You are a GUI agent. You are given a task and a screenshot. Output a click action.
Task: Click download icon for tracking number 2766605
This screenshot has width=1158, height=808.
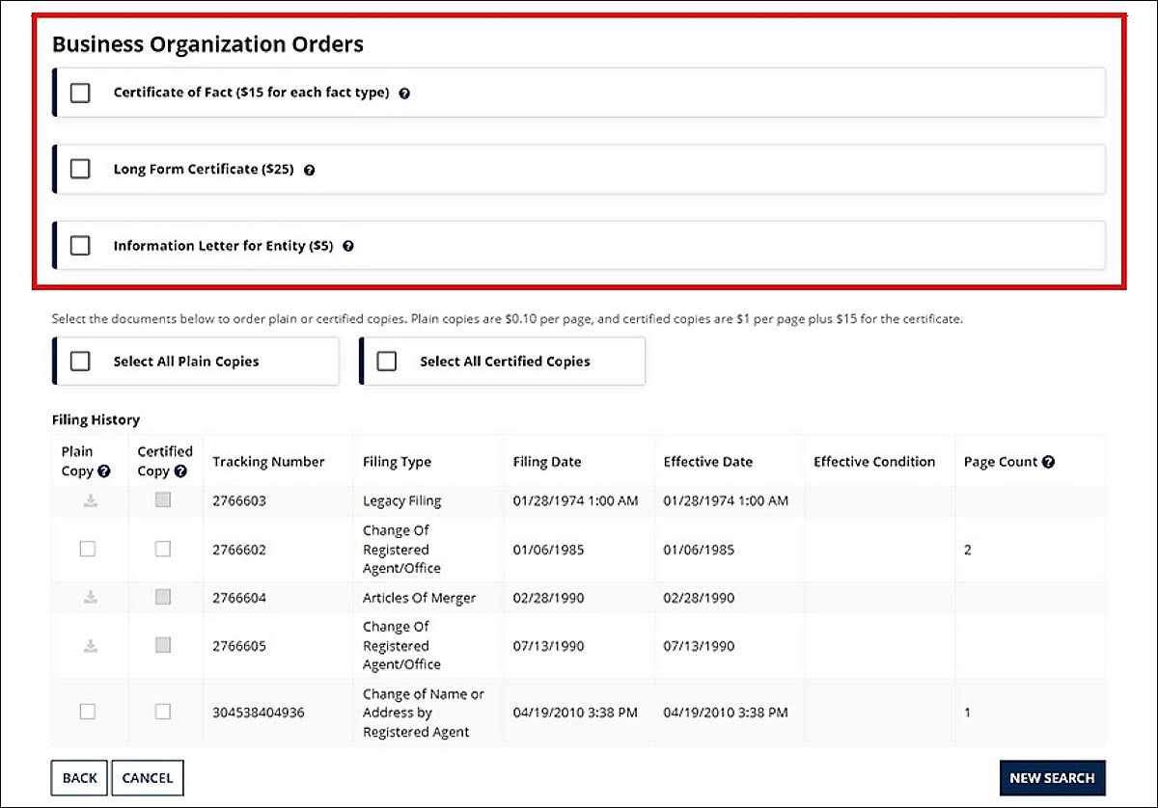[x=90, y=645]
